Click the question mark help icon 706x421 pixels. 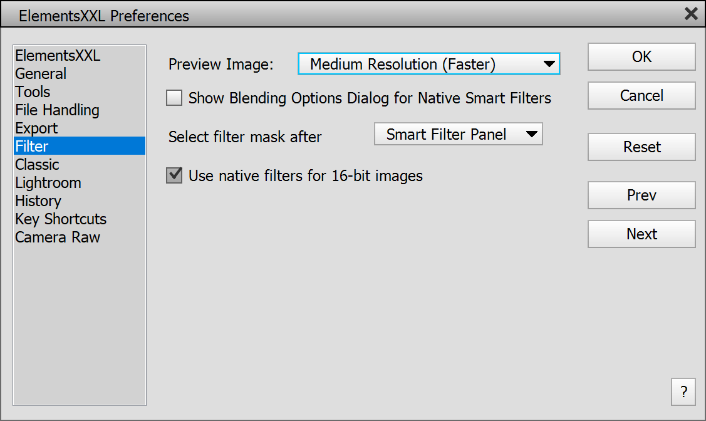click(683, 392)
